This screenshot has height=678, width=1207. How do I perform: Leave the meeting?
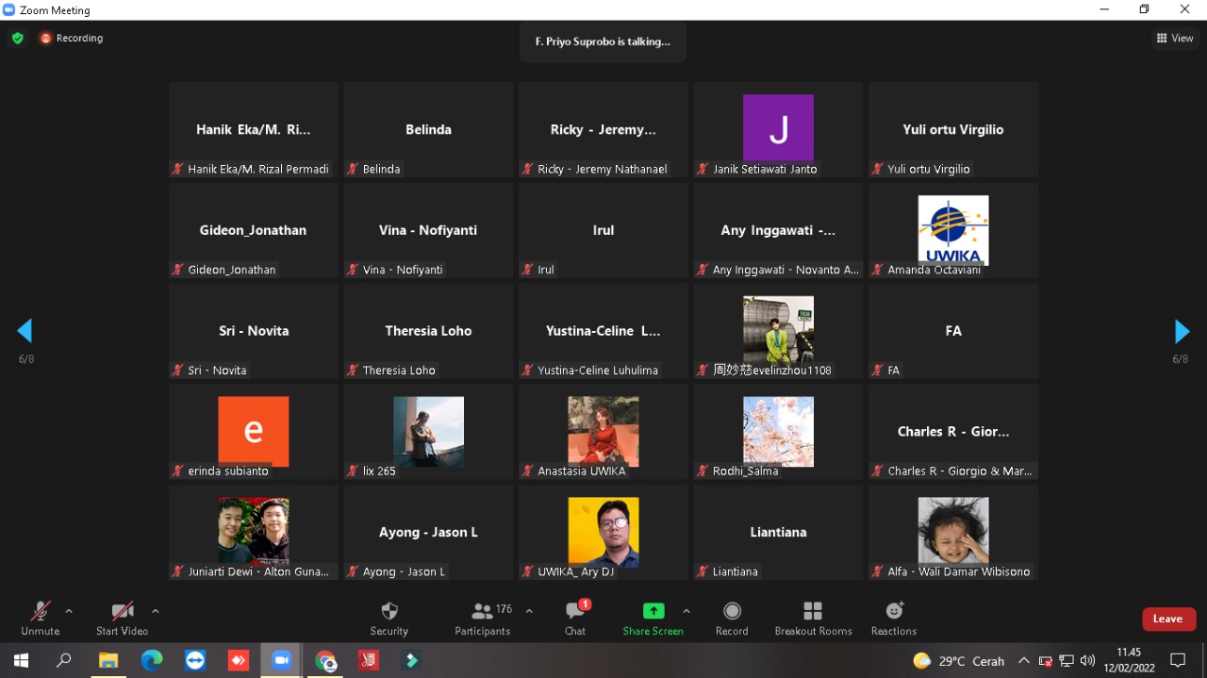click(1168, 619)
